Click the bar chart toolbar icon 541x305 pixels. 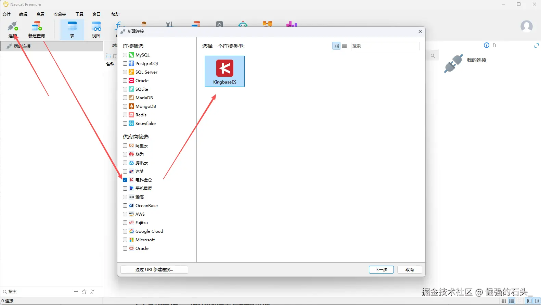click(x=292, y=24)
